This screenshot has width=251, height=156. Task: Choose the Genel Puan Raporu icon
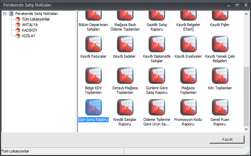(x=220, y=107)
